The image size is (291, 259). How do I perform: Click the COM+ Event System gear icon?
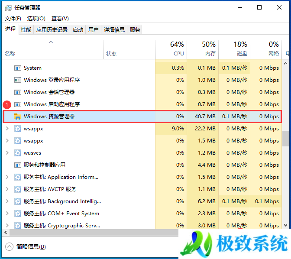(18, 214)
